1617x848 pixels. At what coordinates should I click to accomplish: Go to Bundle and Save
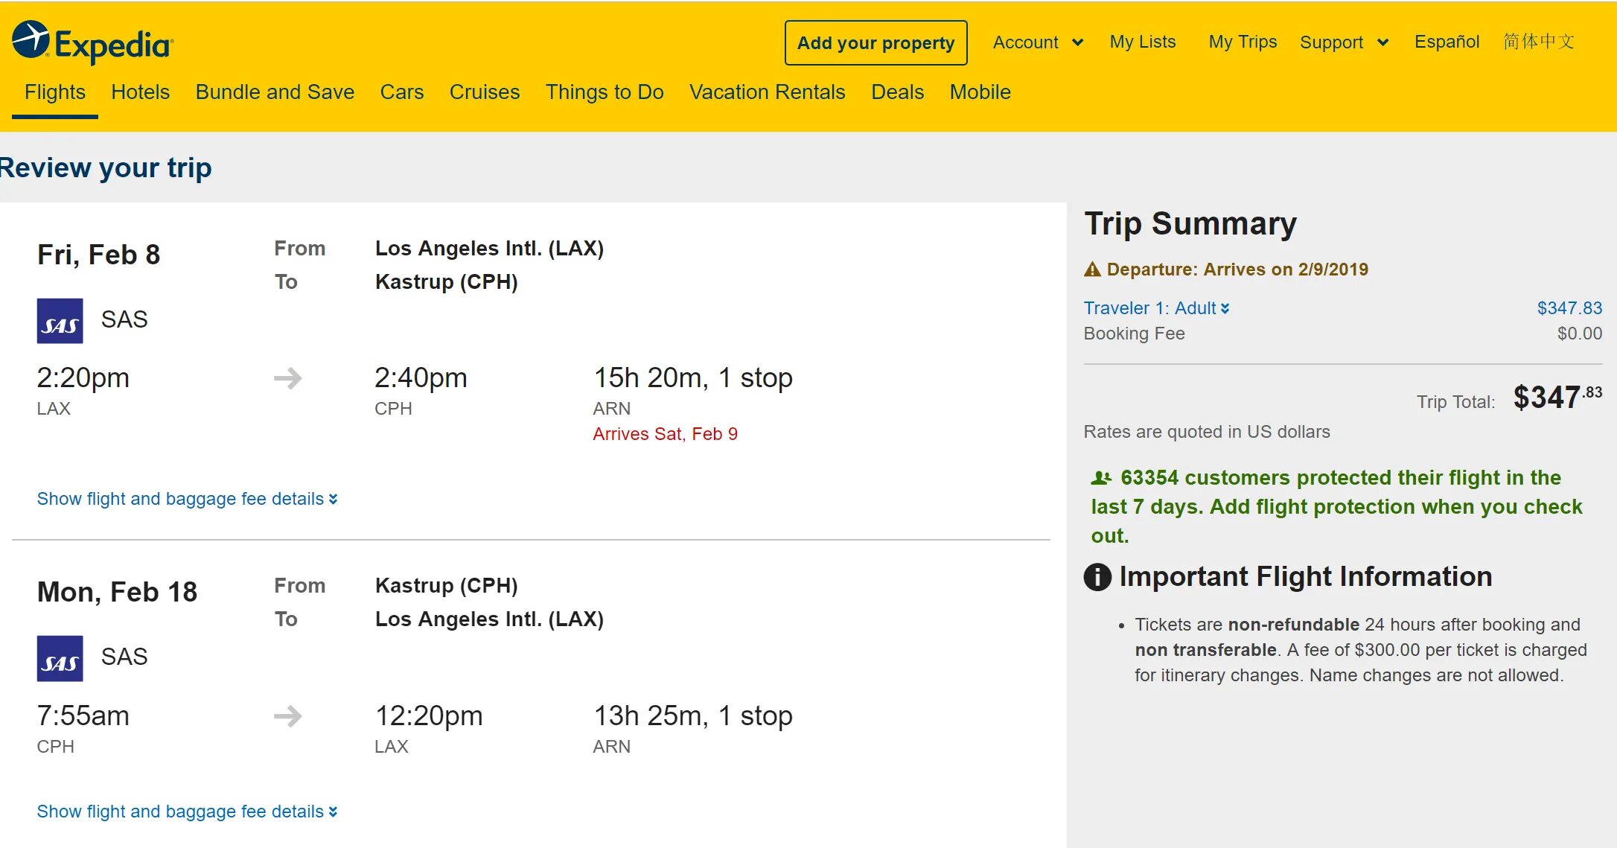pyautogui.click(x=275, y=92)
